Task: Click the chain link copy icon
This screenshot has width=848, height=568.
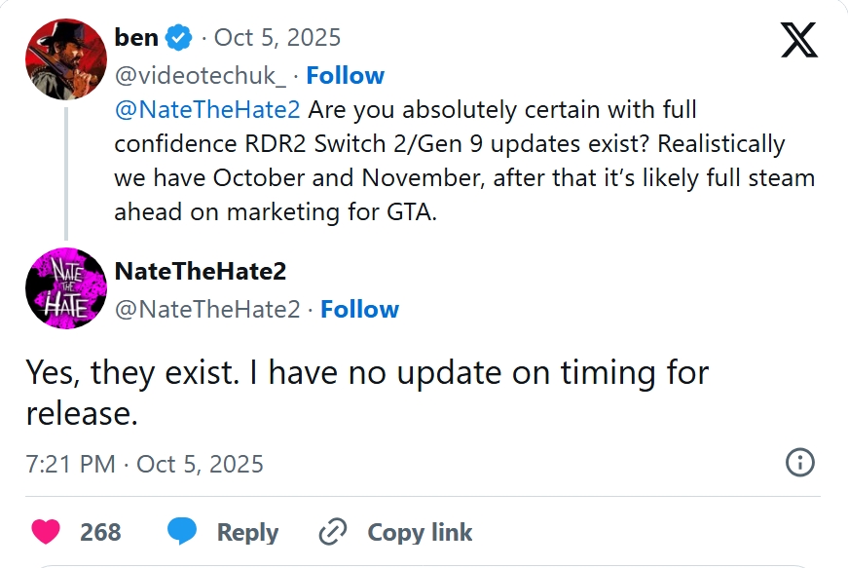Action: [x=333, y=532]
